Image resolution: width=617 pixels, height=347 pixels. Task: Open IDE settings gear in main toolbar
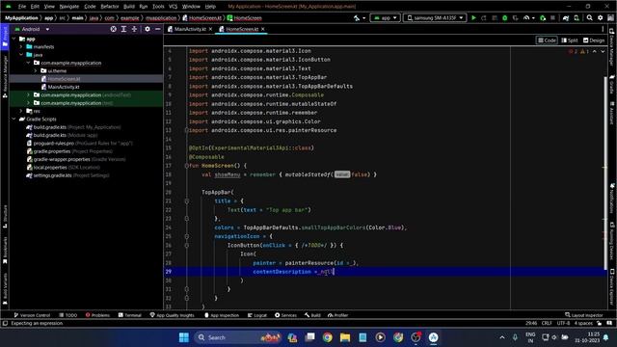[x=600, y=18]
